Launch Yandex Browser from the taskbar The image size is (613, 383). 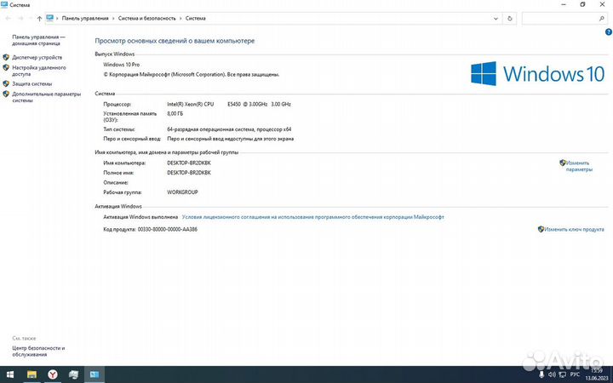point(53,374)
